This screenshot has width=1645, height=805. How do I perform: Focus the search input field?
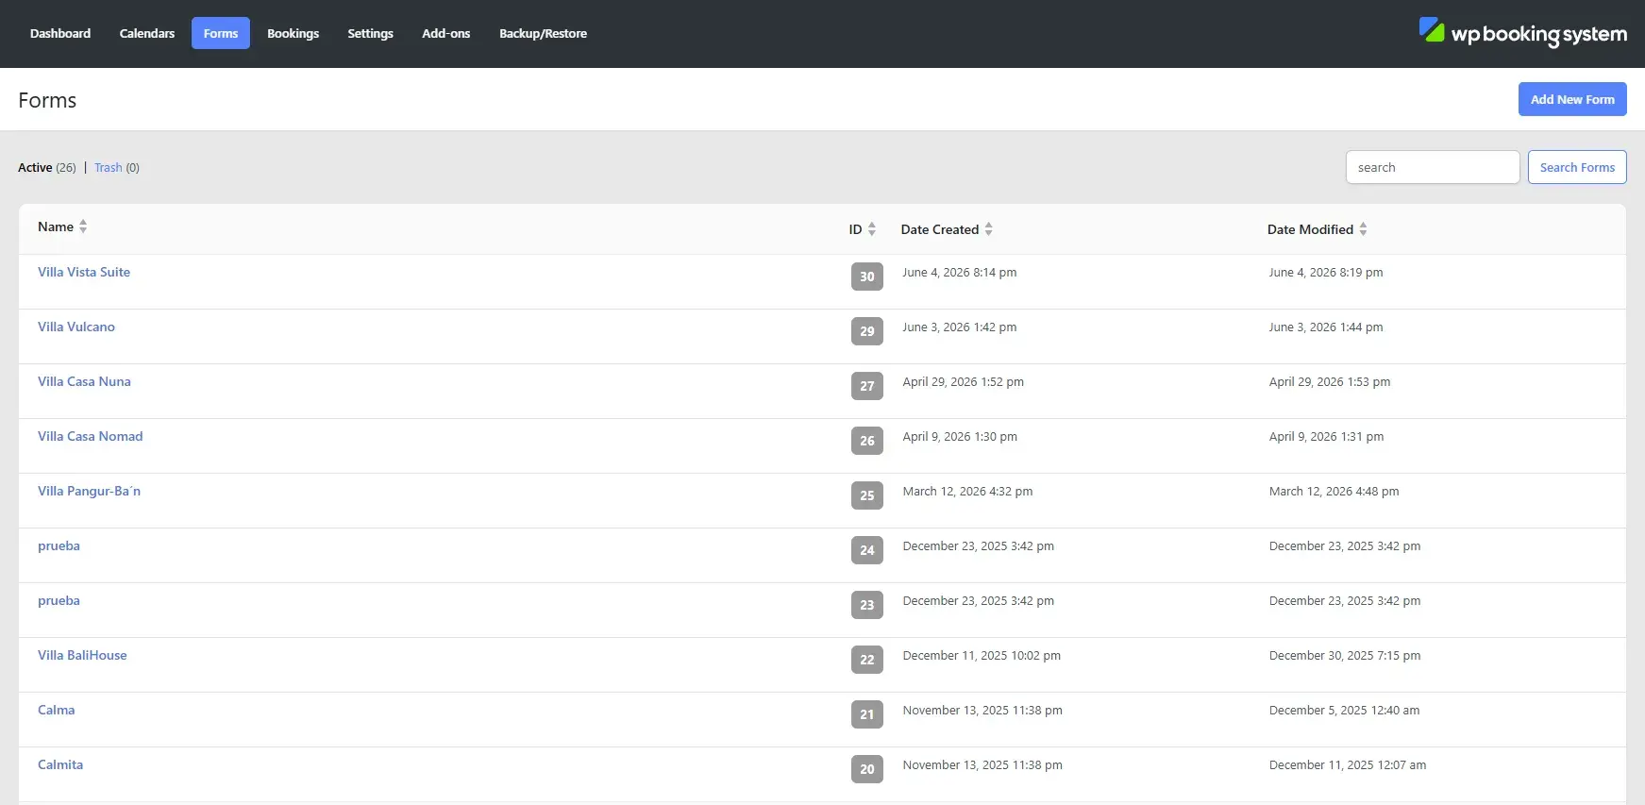pyautogui.click(x=1433, y=167)
